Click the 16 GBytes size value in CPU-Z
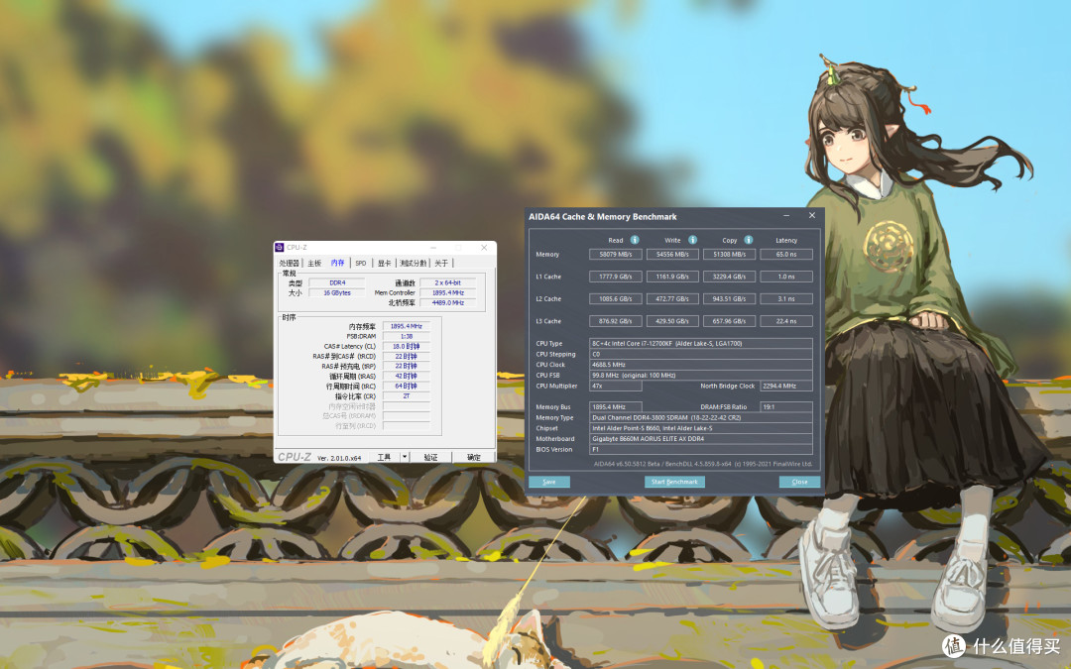 [x=337, y=292]
